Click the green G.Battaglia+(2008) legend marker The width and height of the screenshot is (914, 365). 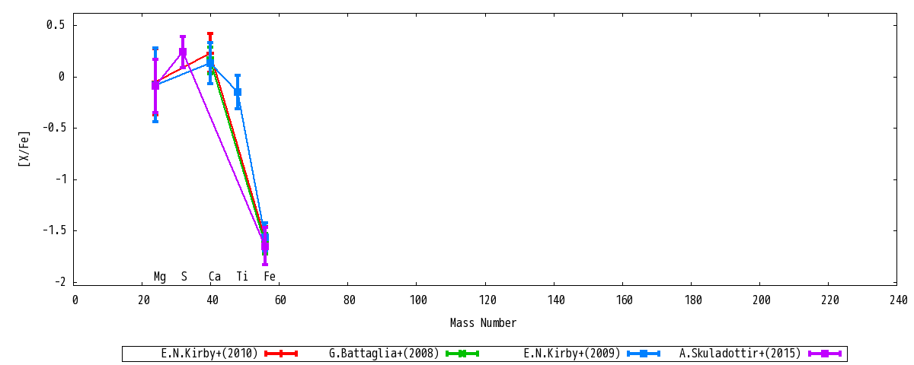(462, 354)
